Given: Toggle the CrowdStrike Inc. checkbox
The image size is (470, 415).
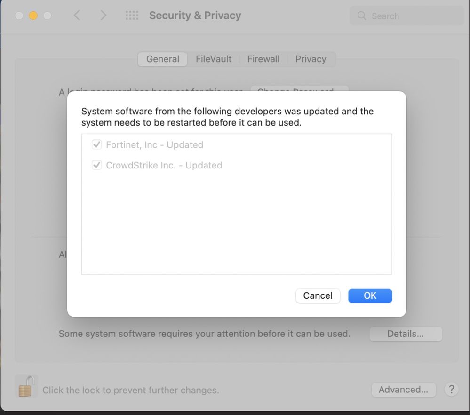Looking at the screenshot, I should tap(97, 165).
